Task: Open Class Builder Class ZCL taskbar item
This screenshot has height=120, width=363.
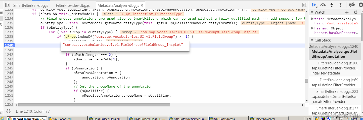Action: click(x=107, y=118)
